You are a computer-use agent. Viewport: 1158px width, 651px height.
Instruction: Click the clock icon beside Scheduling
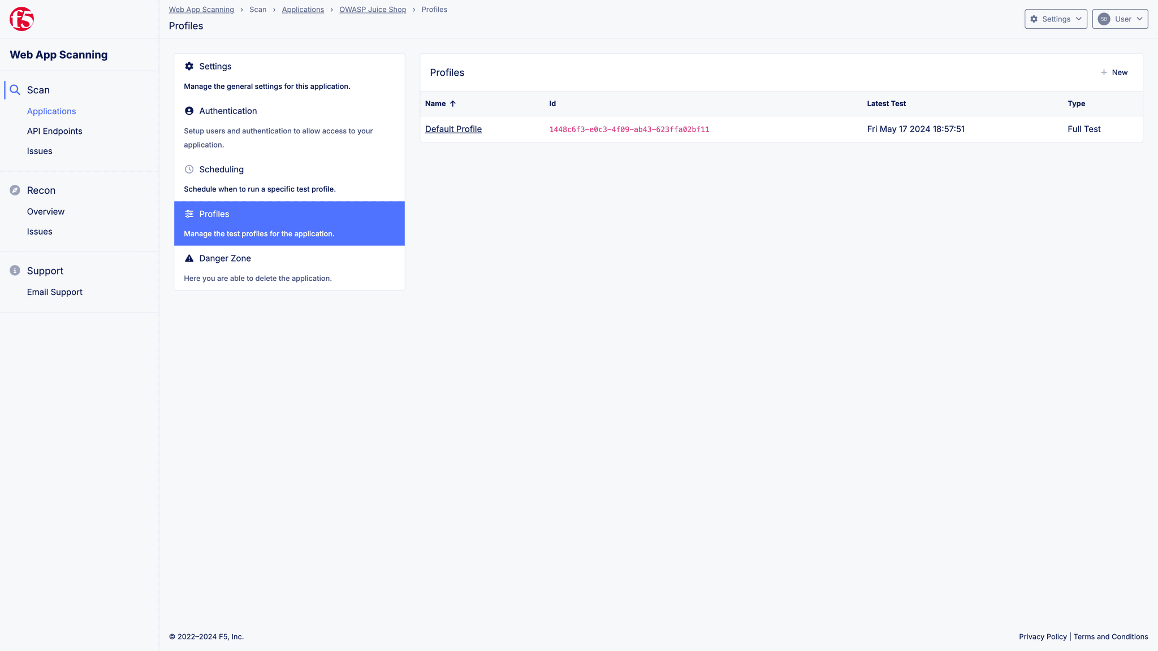click(189, 169)
